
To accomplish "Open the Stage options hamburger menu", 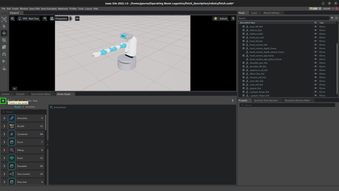I will [x=337, y=18].
